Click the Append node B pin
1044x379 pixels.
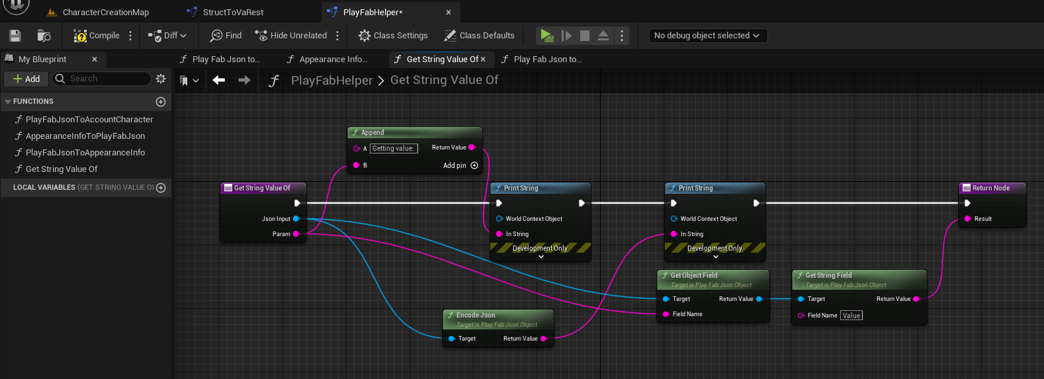point(356,165)
